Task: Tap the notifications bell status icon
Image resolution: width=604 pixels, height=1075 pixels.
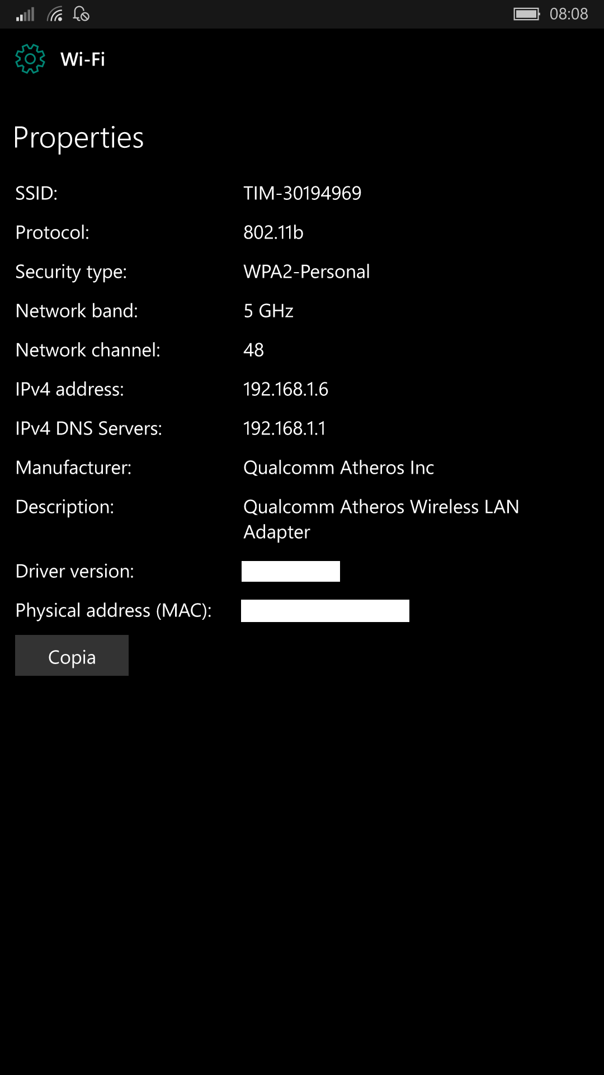Action: (x=81, y=14)
